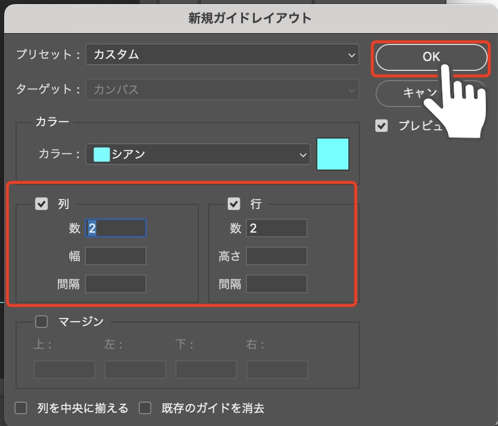Screen dimensions: 498x426
Task: Click the OK button
Action: pyautogui.click(x=431, y=57)
